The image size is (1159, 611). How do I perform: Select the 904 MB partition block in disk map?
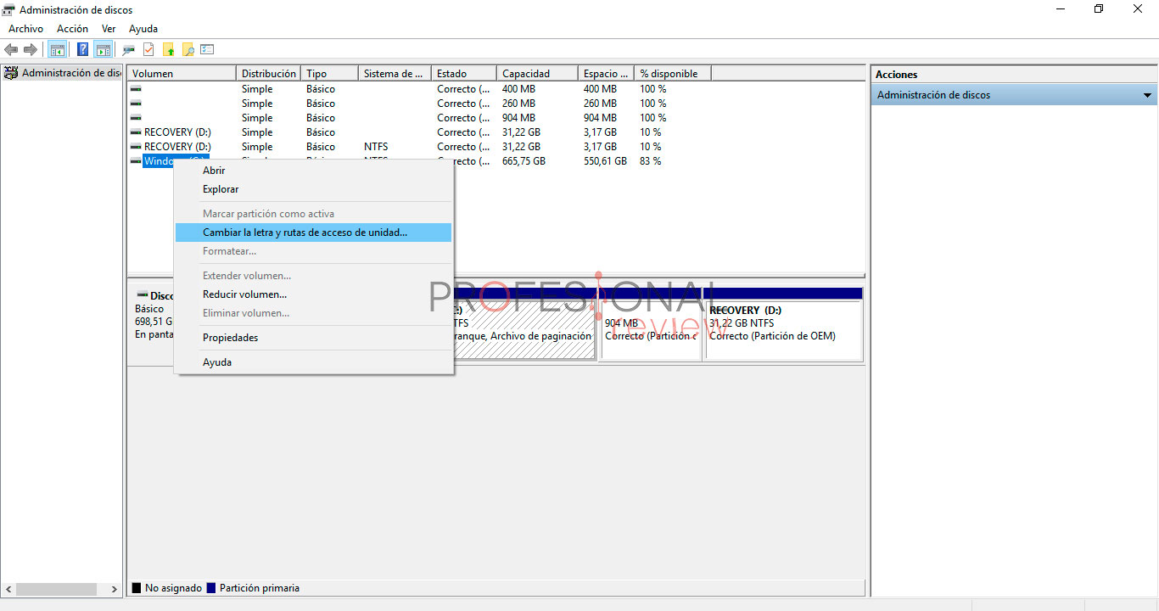pos(650,324)
